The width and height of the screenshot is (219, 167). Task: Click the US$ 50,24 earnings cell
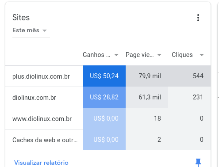104,76
